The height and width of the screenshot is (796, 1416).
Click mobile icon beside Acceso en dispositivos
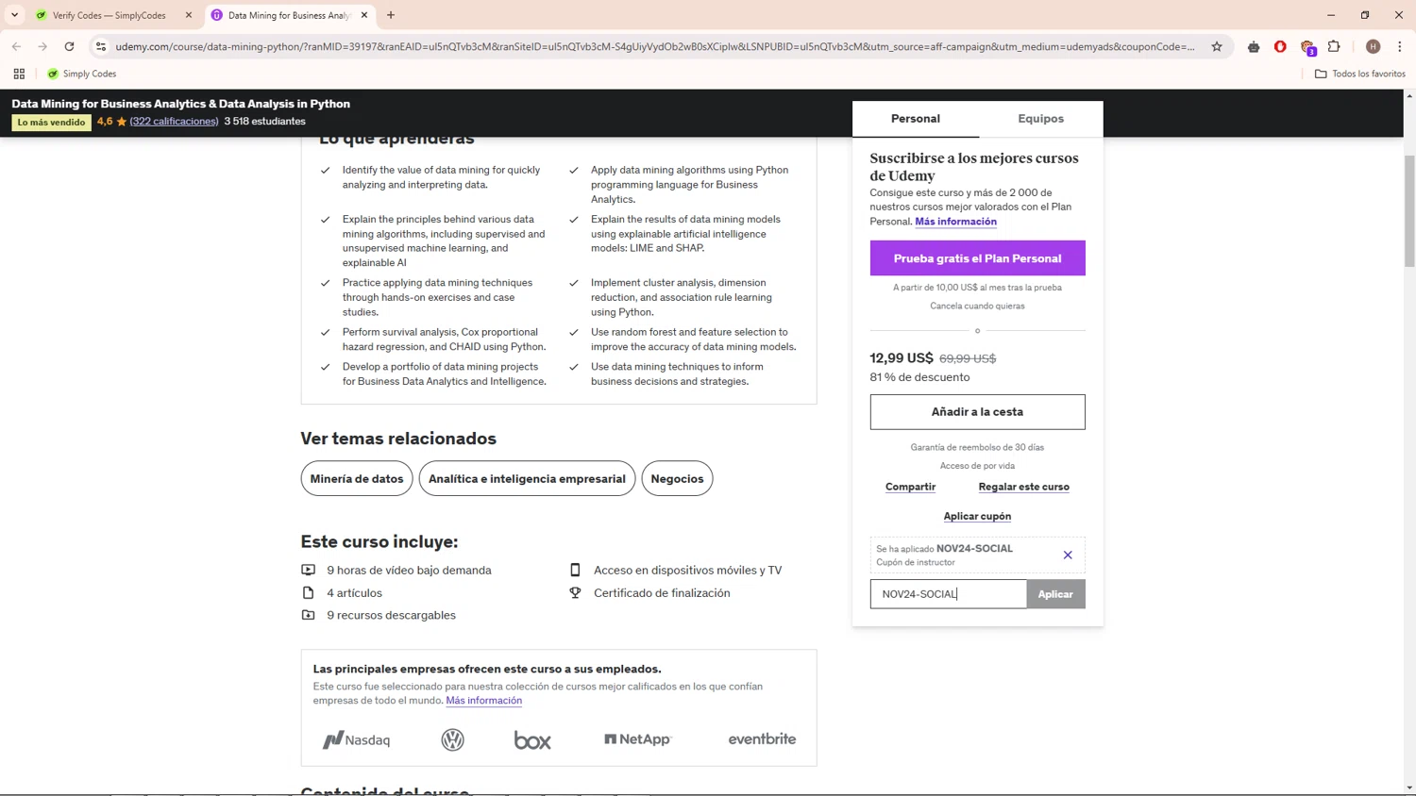pyautogui.click(x=575, y=570)
